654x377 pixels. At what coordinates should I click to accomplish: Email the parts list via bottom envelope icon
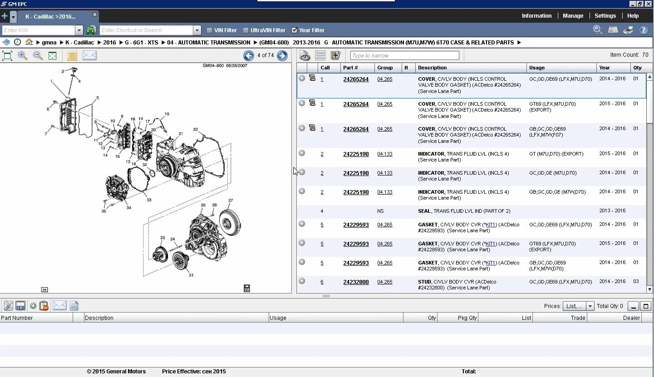pos(59,305)
